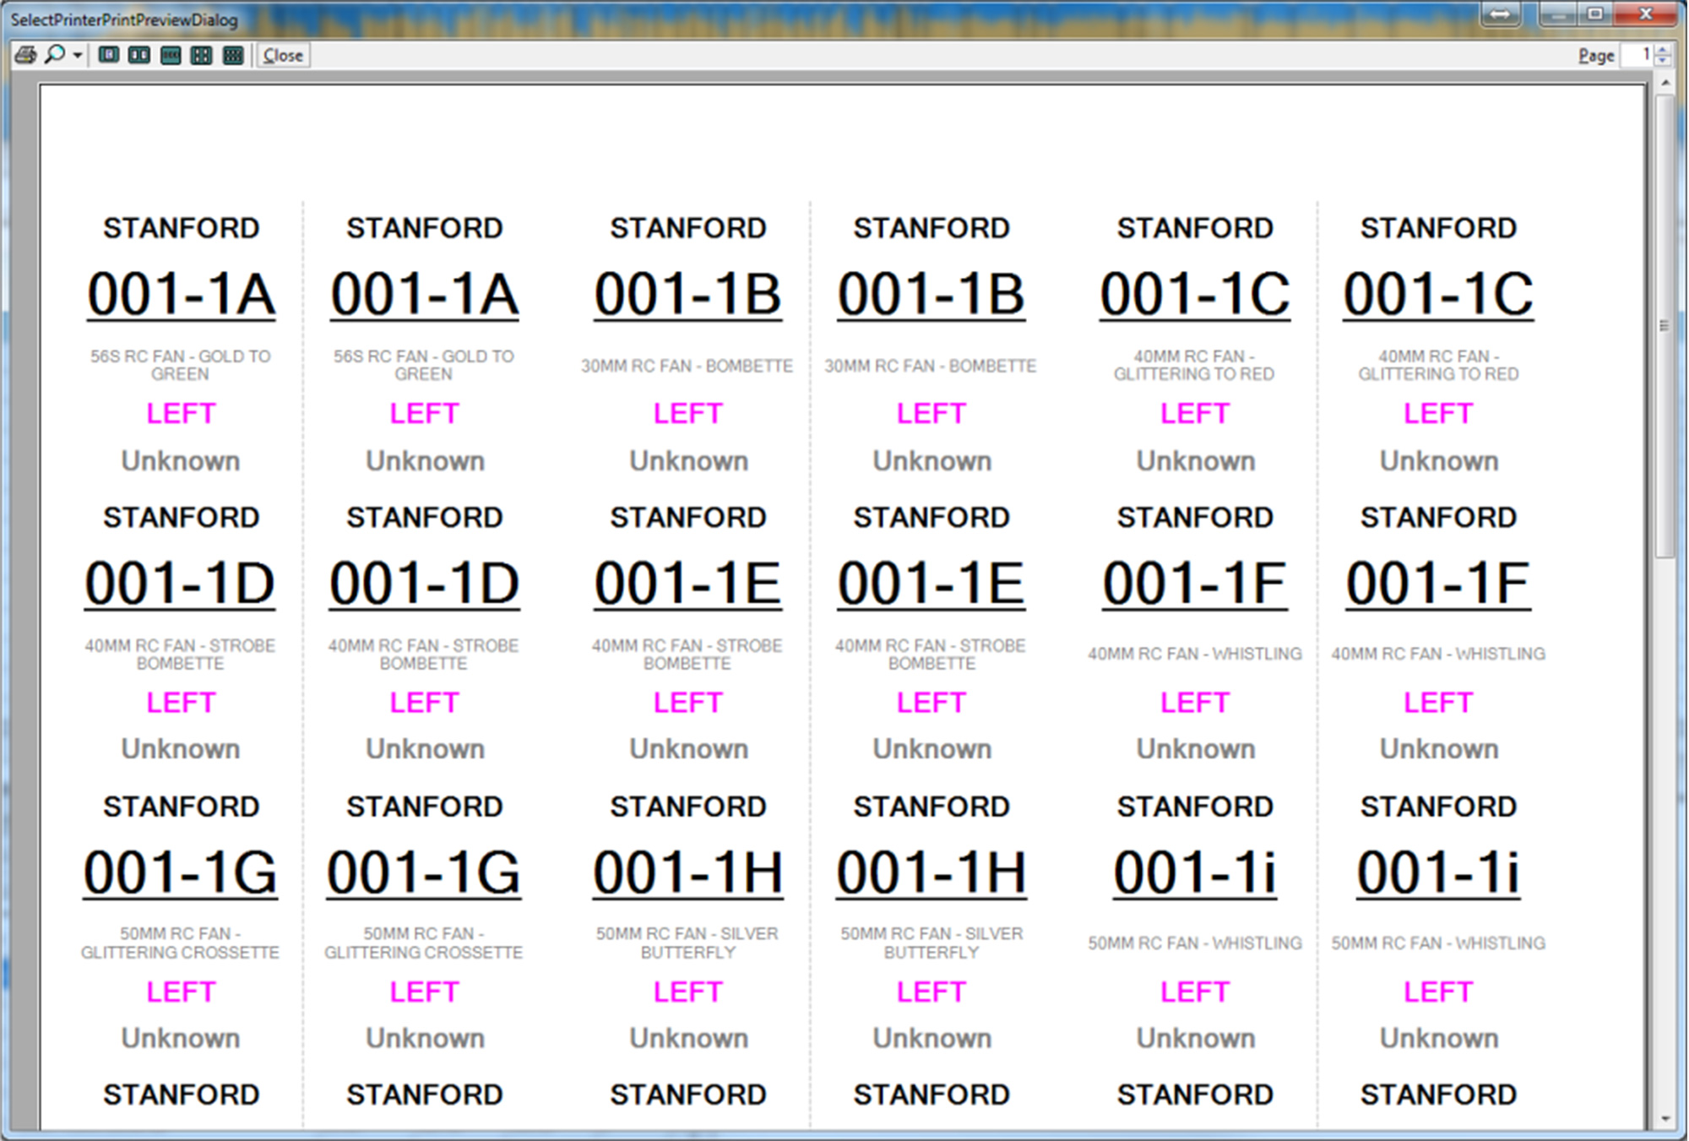
Task: Select the four-pages preview layout icon
Action: [202, 55]
